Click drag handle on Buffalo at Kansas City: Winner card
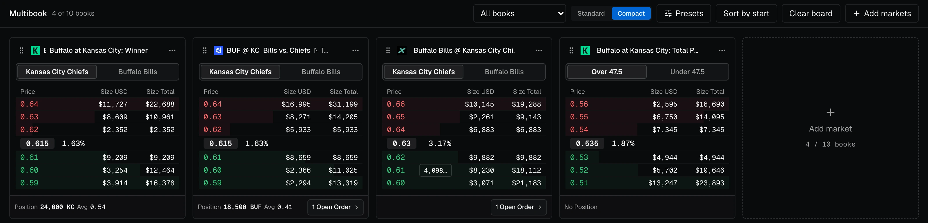The image size is (928, 223). (21, 50)
